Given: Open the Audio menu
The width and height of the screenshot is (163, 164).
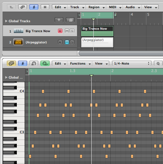Looking at the screenshot, I should [132, 7].
